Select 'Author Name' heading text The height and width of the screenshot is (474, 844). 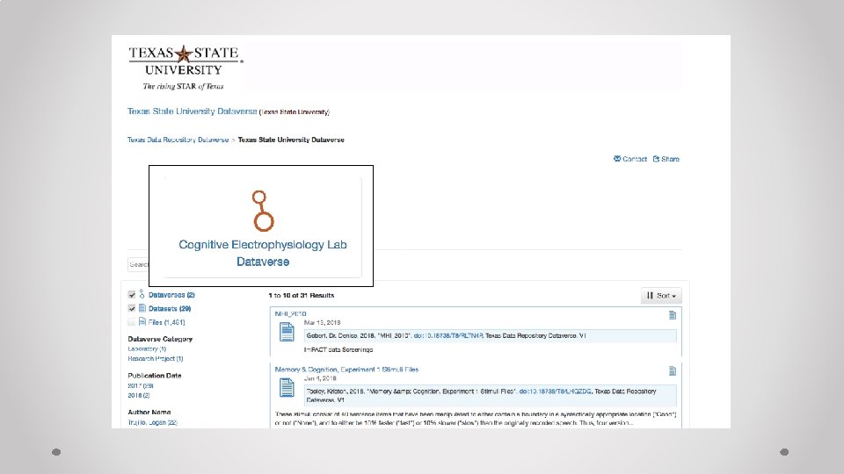click(149, 413)
